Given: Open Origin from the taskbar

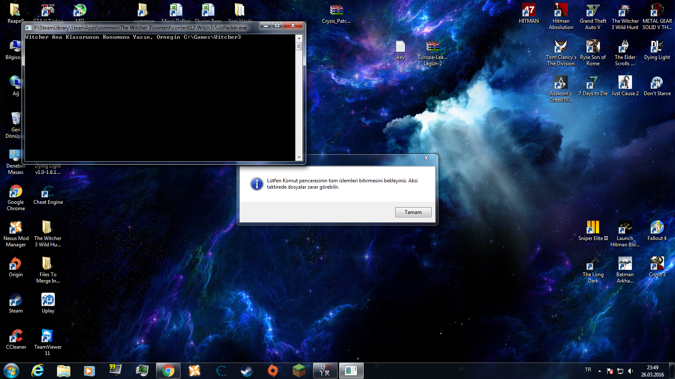Looking at the screenshot, I should tap(273, 371).
